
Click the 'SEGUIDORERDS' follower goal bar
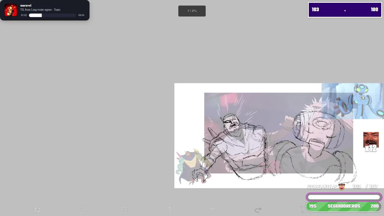pyautogui.click(x=344, y=206)
